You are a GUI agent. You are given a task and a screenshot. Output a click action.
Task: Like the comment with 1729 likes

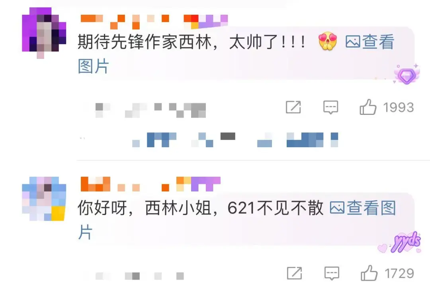click(369, 273)
